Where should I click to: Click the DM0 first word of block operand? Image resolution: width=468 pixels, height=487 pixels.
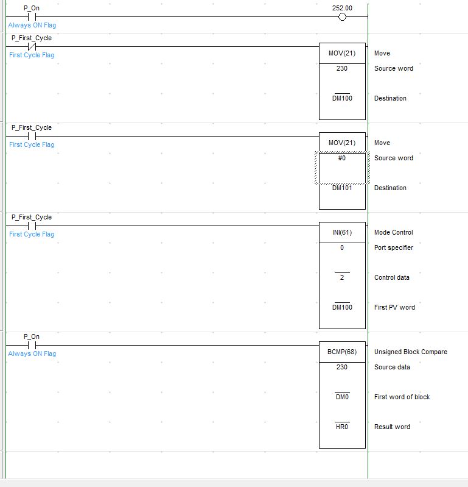click(342, 397)
